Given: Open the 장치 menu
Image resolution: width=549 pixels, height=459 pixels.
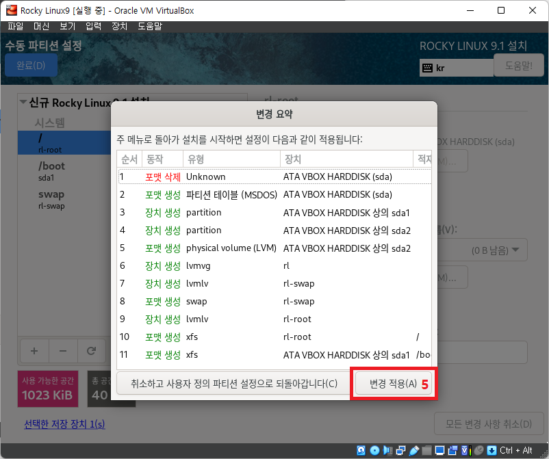Looking at the screenshot, I should 119,26.
